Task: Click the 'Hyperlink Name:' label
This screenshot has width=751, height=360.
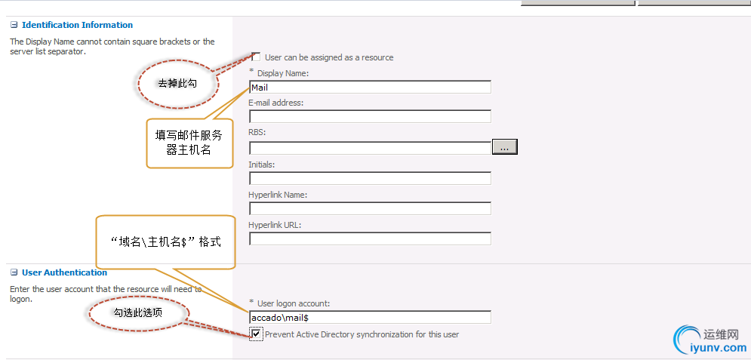Action: coord(278,195)
